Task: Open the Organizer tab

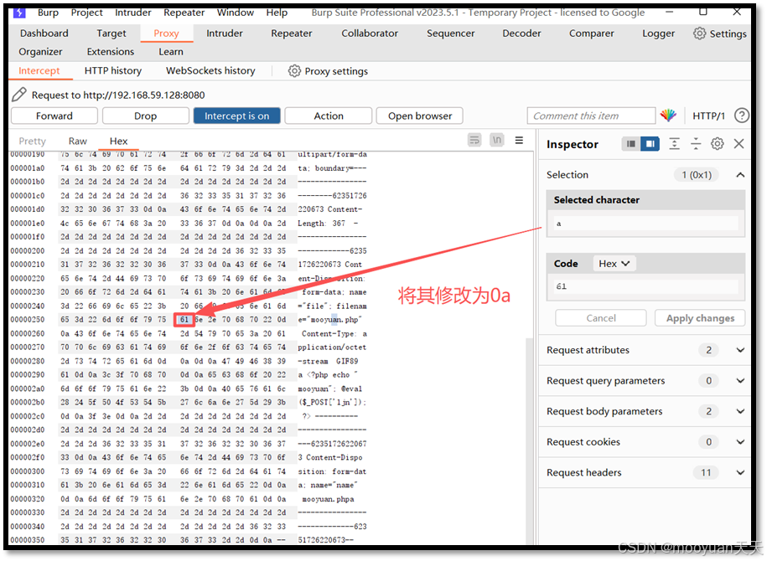Action: pos(40,51)
